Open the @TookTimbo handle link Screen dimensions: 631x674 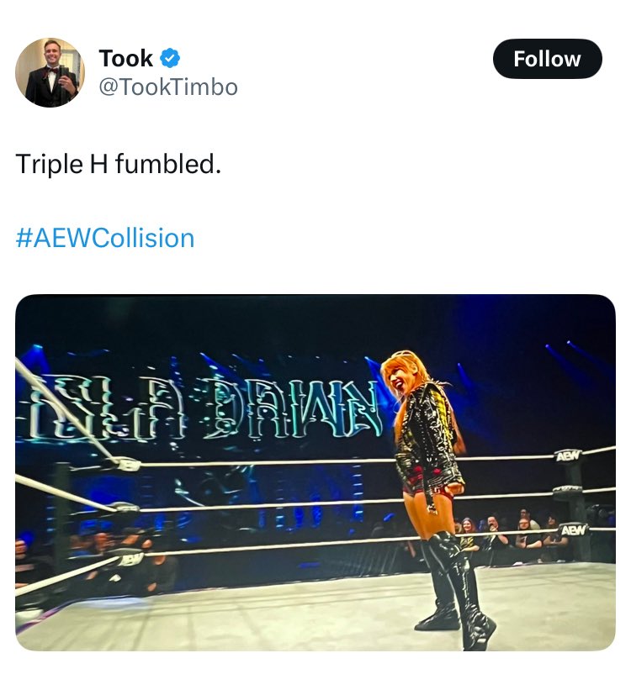tap(168, 87)
